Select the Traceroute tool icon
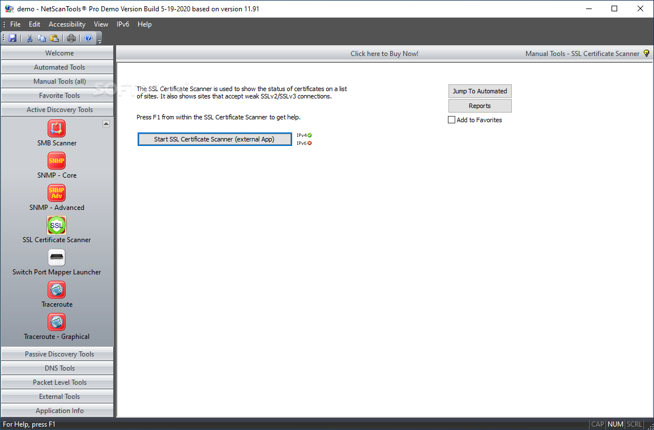The height and width of the screenshot is (430, 654). 56,290
